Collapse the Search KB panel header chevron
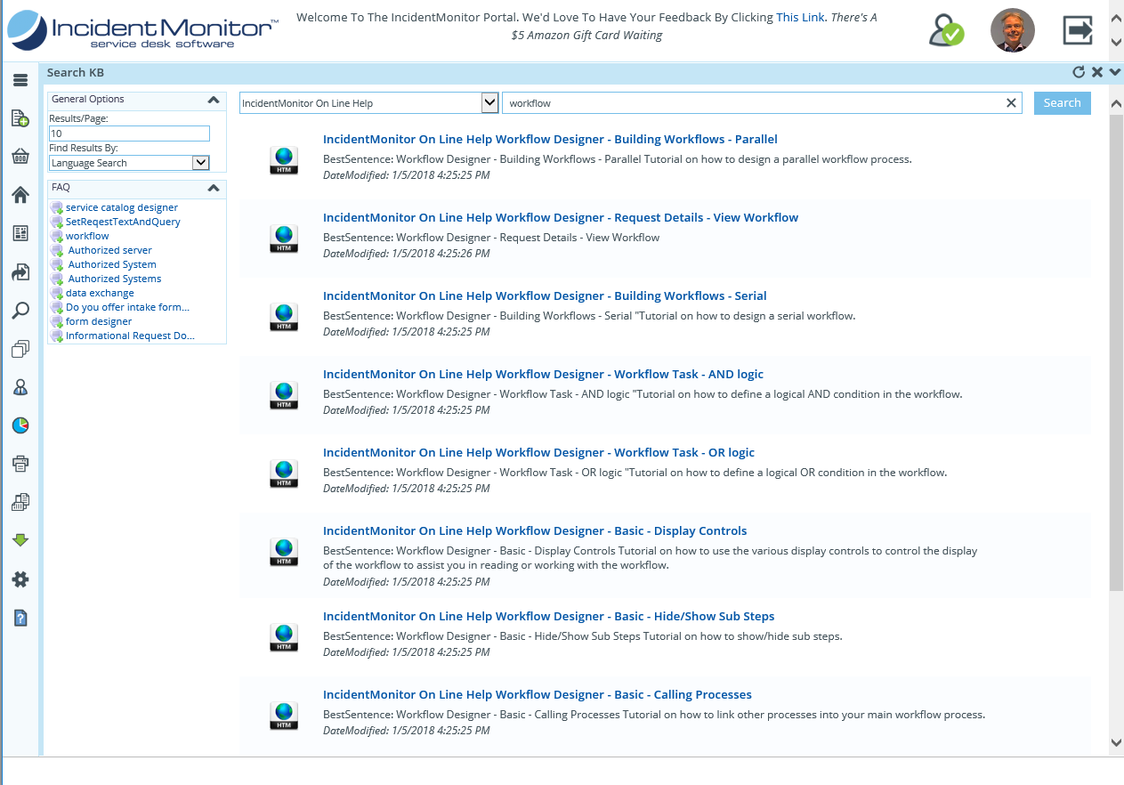Image resolution: width=1124 pixels, height=785 pixels. pyautogui.click(x=1116, y=73)
